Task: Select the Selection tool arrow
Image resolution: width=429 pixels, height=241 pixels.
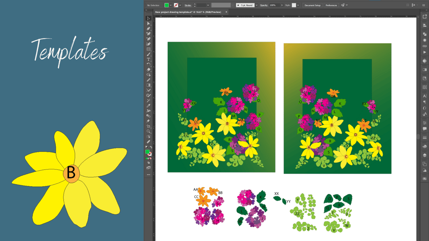Action: click(x=148, y=18)
